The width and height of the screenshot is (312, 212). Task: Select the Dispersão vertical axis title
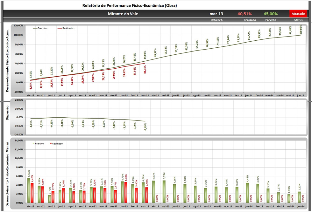[7, 113]
